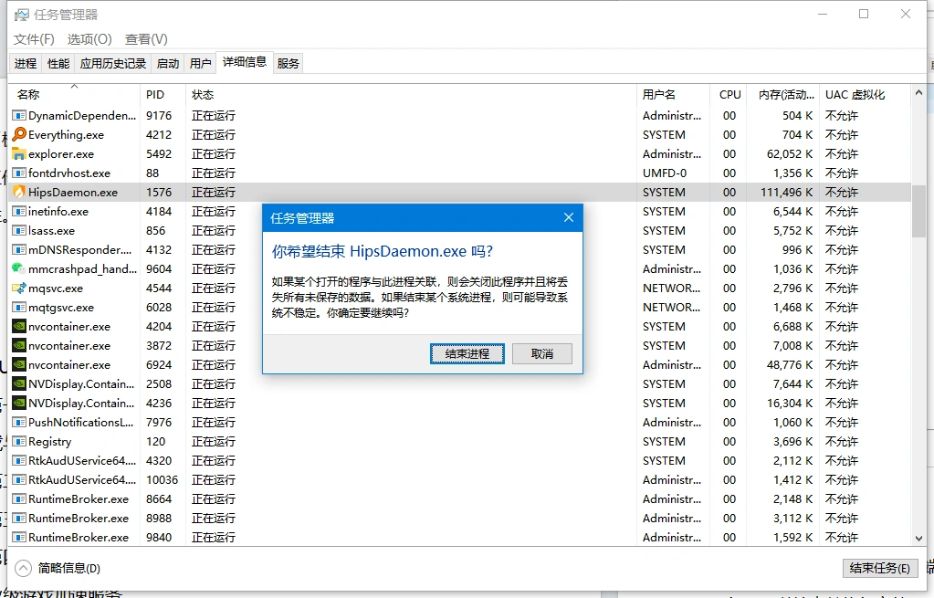This screenshot has height=598, width=934.
Task: Click the mqsvc.exe envelope icon
Action: tap(20, 288)
